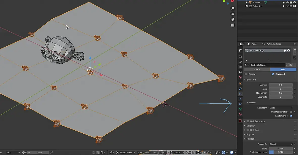The height and width of the screenshot is (155, 298).
Task: Click the New material button
Action: (38, 152)
